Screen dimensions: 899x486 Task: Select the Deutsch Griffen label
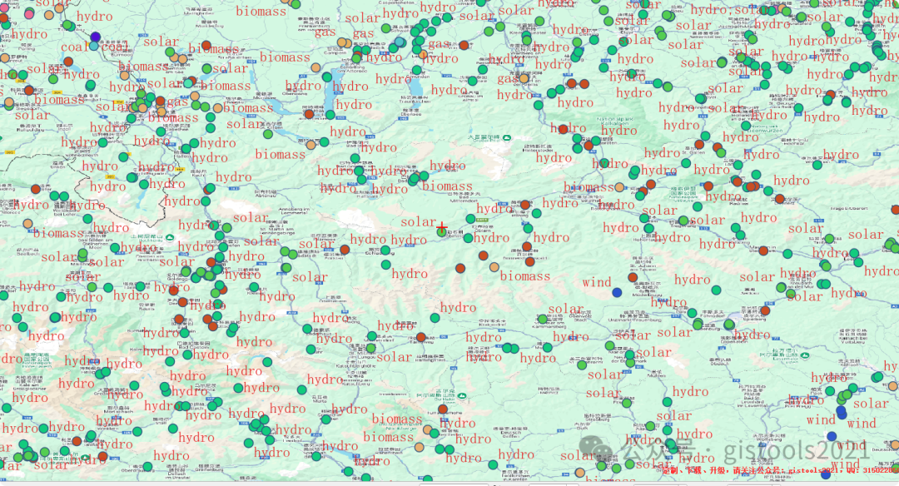[510, 432]
